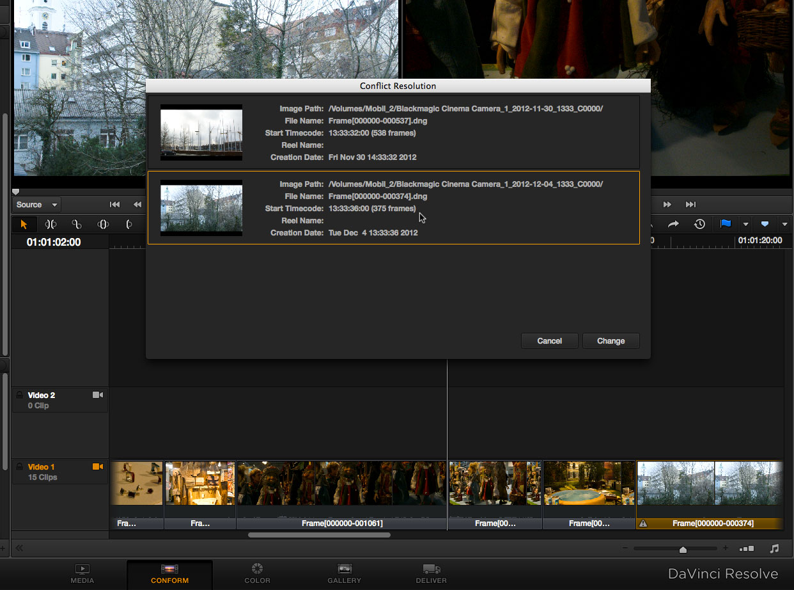Select the arrow pointer tool
Image resolution: width=794 pixels, height=590 pixels.
tap(24, 224)
